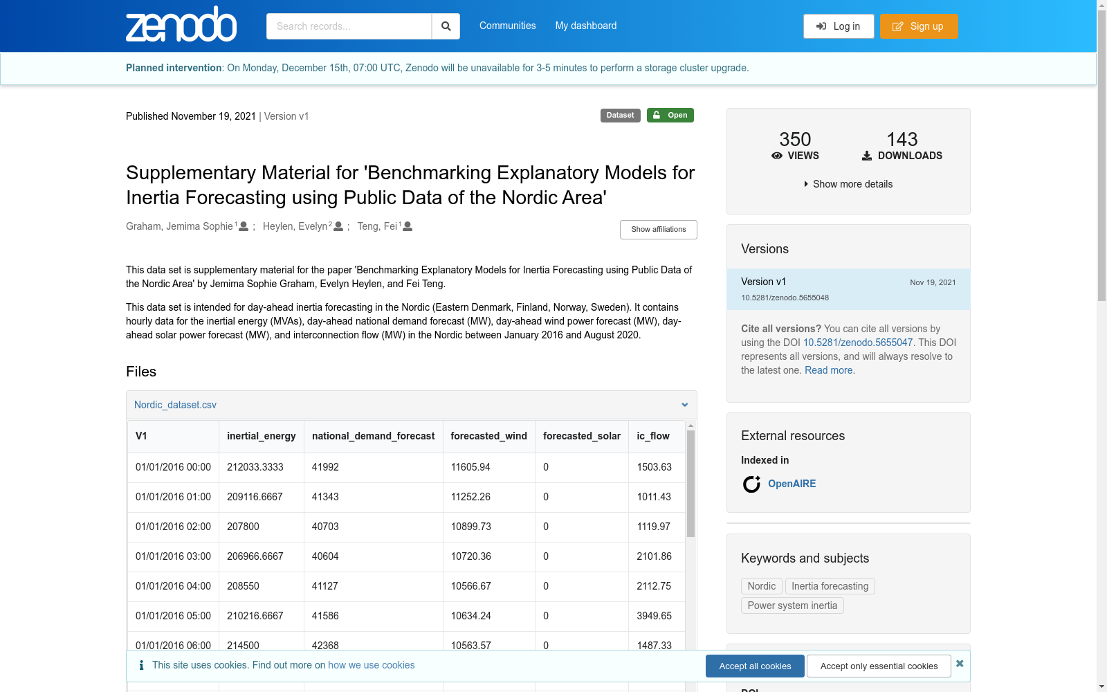Click the file preview table scrollbar
The width and height of the screenshot is (1107, 692).
click(690, 484)
